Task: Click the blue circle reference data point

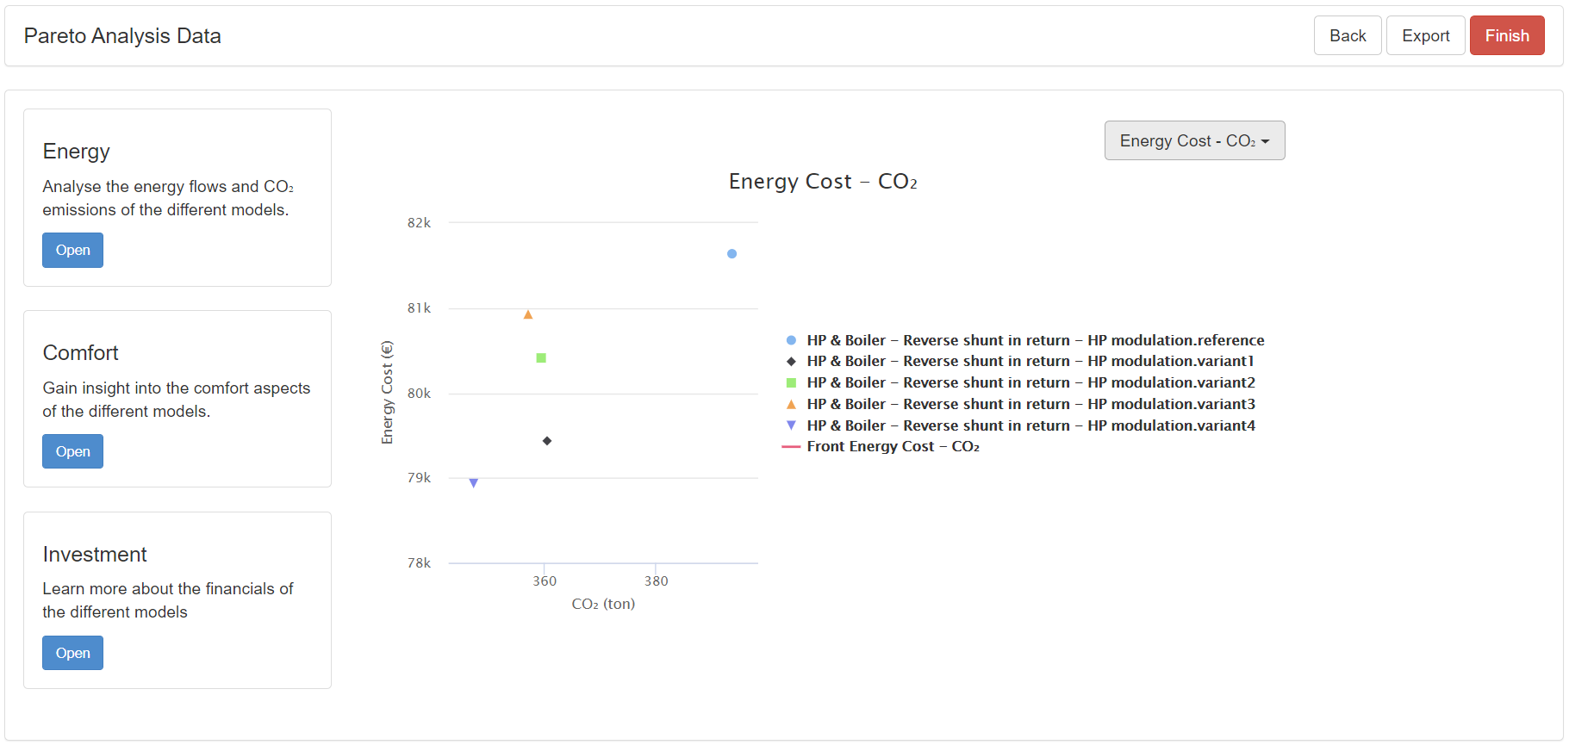Action: point(732,254)
